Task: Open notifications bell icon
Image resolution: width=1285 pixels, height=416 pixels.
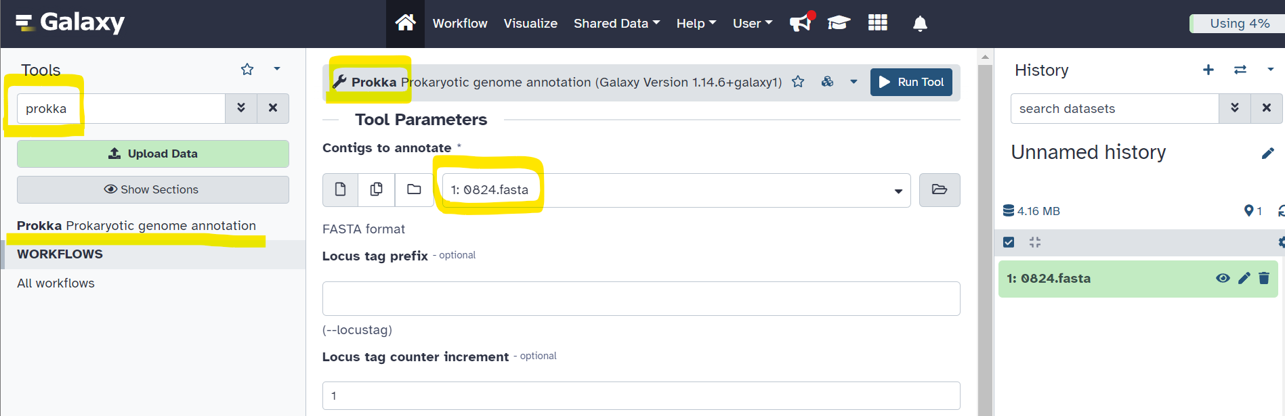Action: pyautogui.click(x=920, y=24)
